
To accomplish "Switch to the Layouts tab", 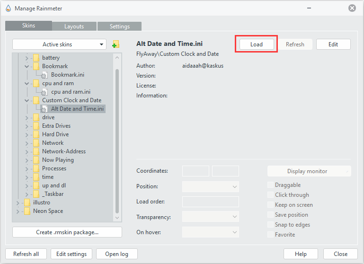I will [74, 26].
